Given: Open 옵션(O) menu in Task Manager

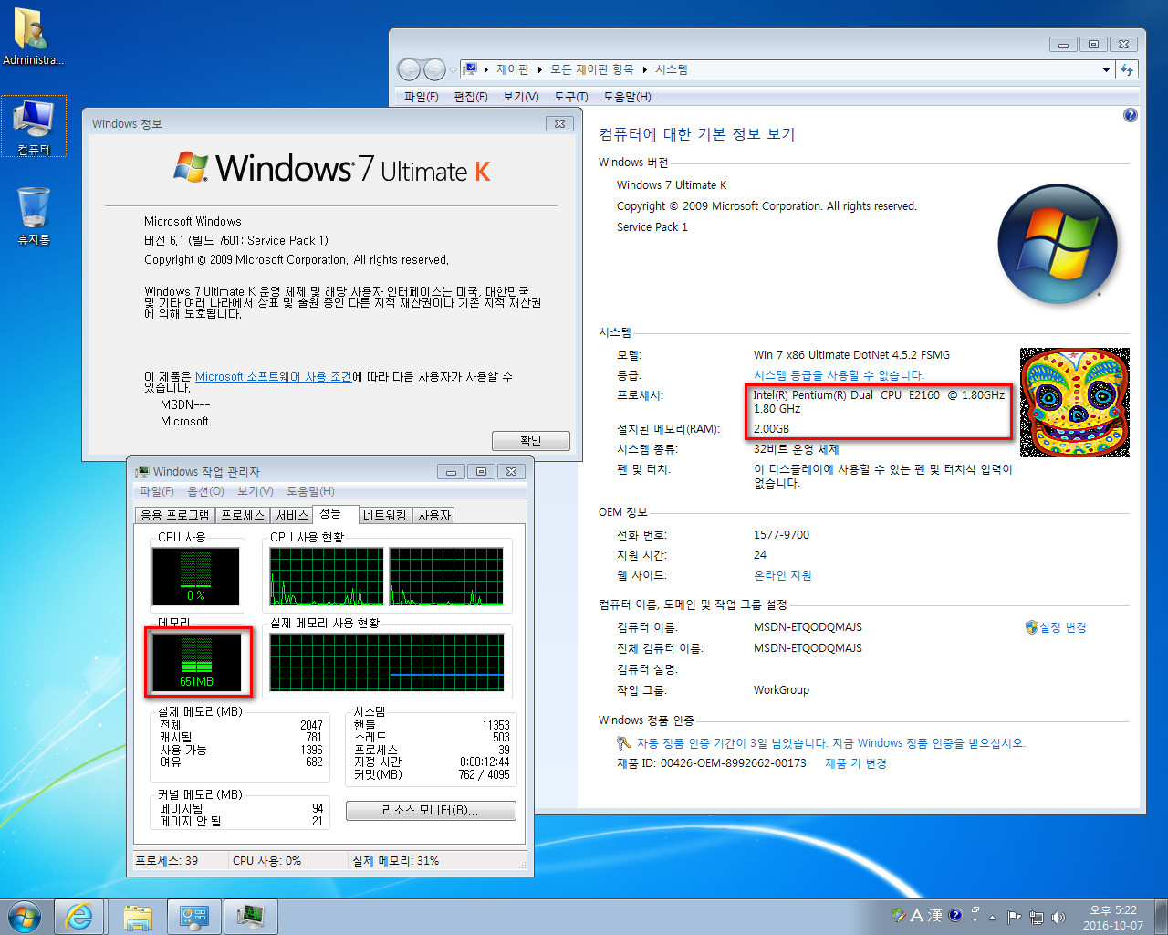Looking at the screenshot, I should point(205,491).
